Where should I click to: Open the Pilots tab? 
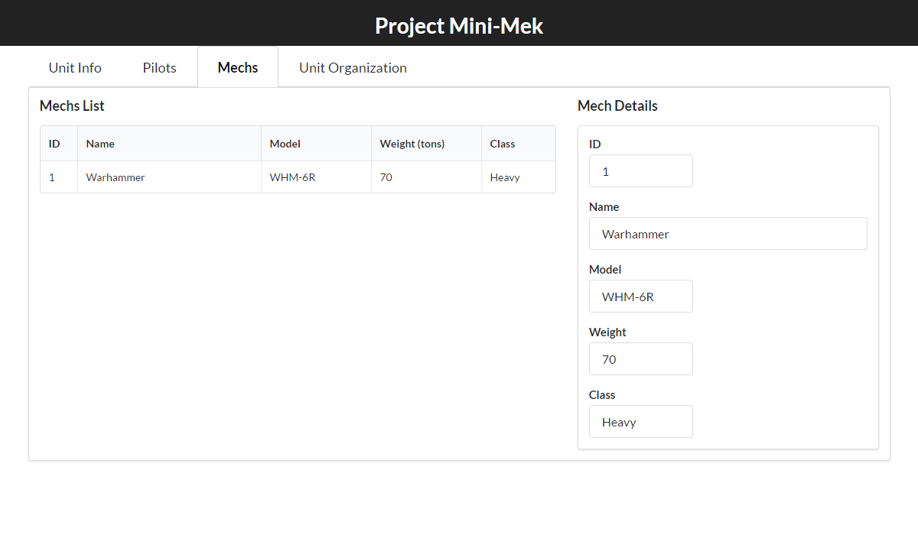click(x=159, y=67)
